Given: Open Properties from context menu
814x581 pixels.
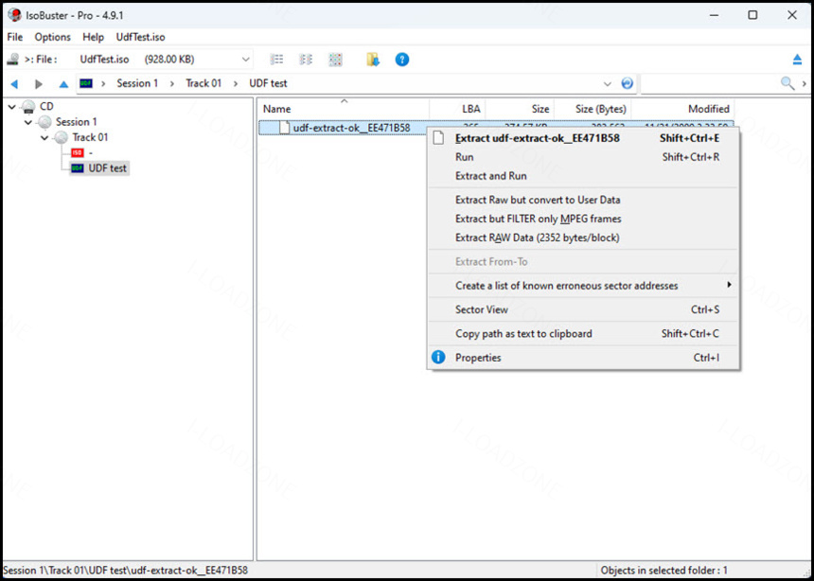Looking at the screenshot, I should [x=583, y=358].
